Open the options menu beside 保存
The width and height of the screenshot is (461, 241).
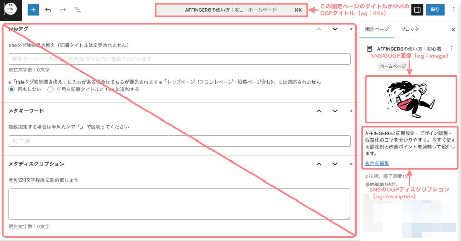click(x=453, y=10)
